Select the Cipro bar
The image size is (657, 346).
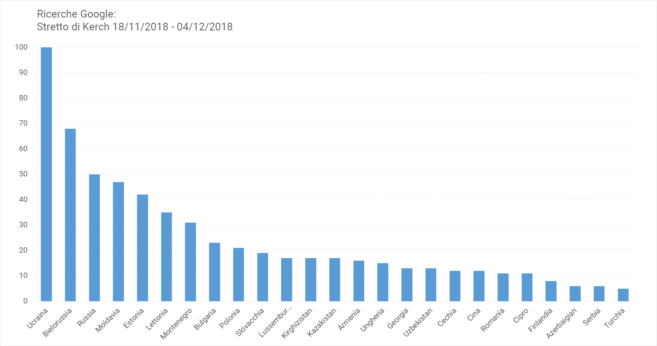point(527,287)
